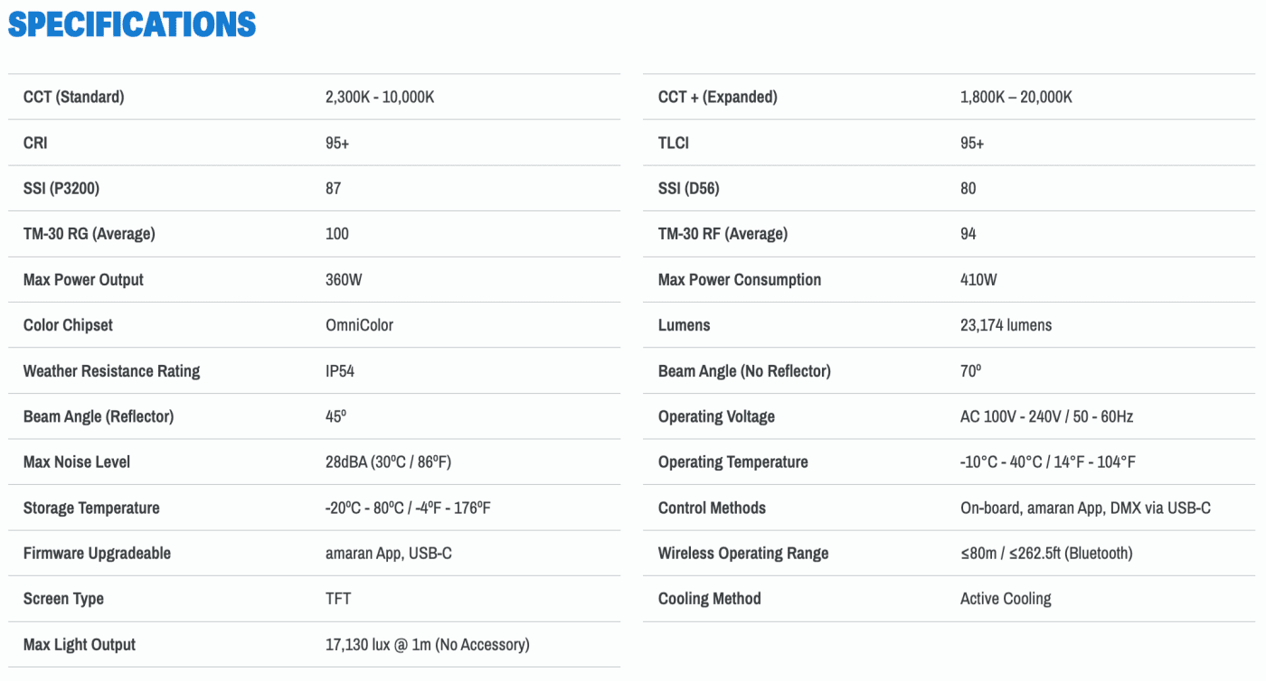Click the SSI (P3200) label
The height and width of the screenshot is (681, 1266).
point(61,188)
